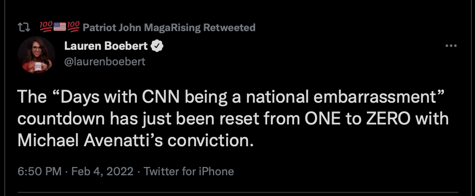The width and height of the screenshot is (475, 196).
Task: Click the word Retweeted in the header line
Action: coord(229,27)
